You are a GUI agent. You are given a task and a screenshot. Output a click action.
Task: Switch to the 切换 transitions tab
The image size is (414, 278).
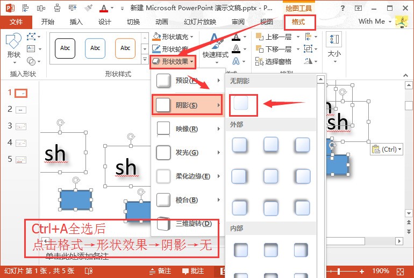point(133,22)
